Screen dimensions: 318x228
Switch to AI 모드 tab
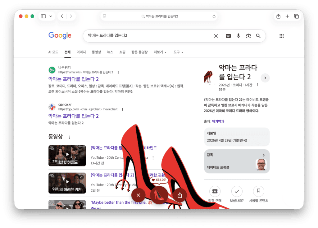[53, 52]
